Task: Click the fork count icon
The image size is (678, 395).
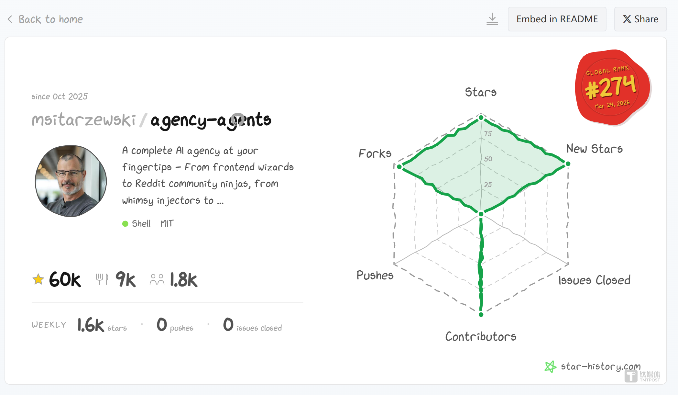Action: pyautogui.click(x=102, y=279)
